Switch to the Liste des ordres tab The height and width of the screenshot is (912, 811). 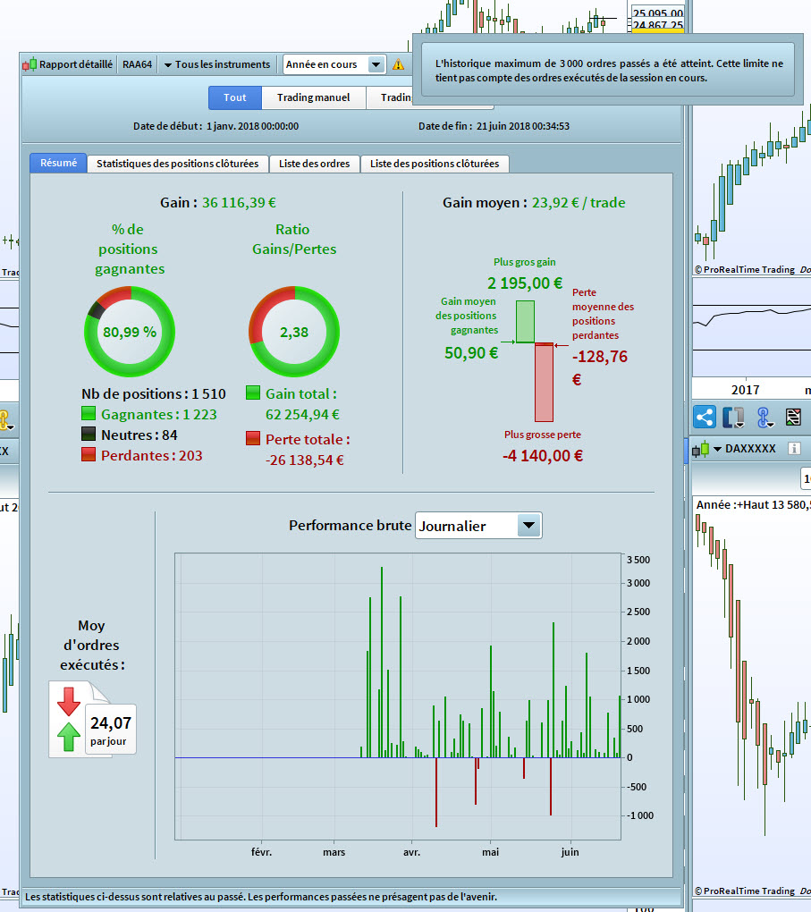click(x=314, y=164)
